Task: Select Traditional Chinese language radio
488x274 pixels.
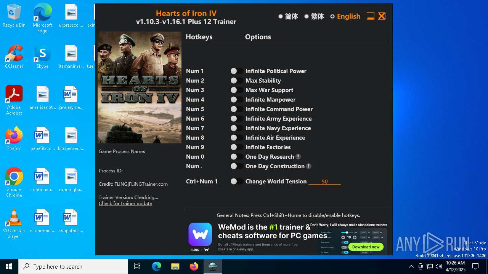Action: coord(307,16)
